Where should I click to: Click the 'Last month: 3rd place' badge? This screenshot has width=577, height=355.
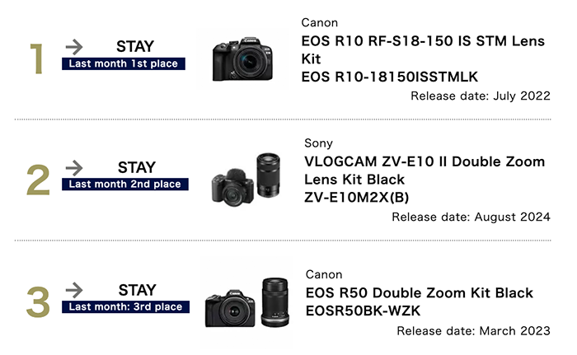coord(126,307)
